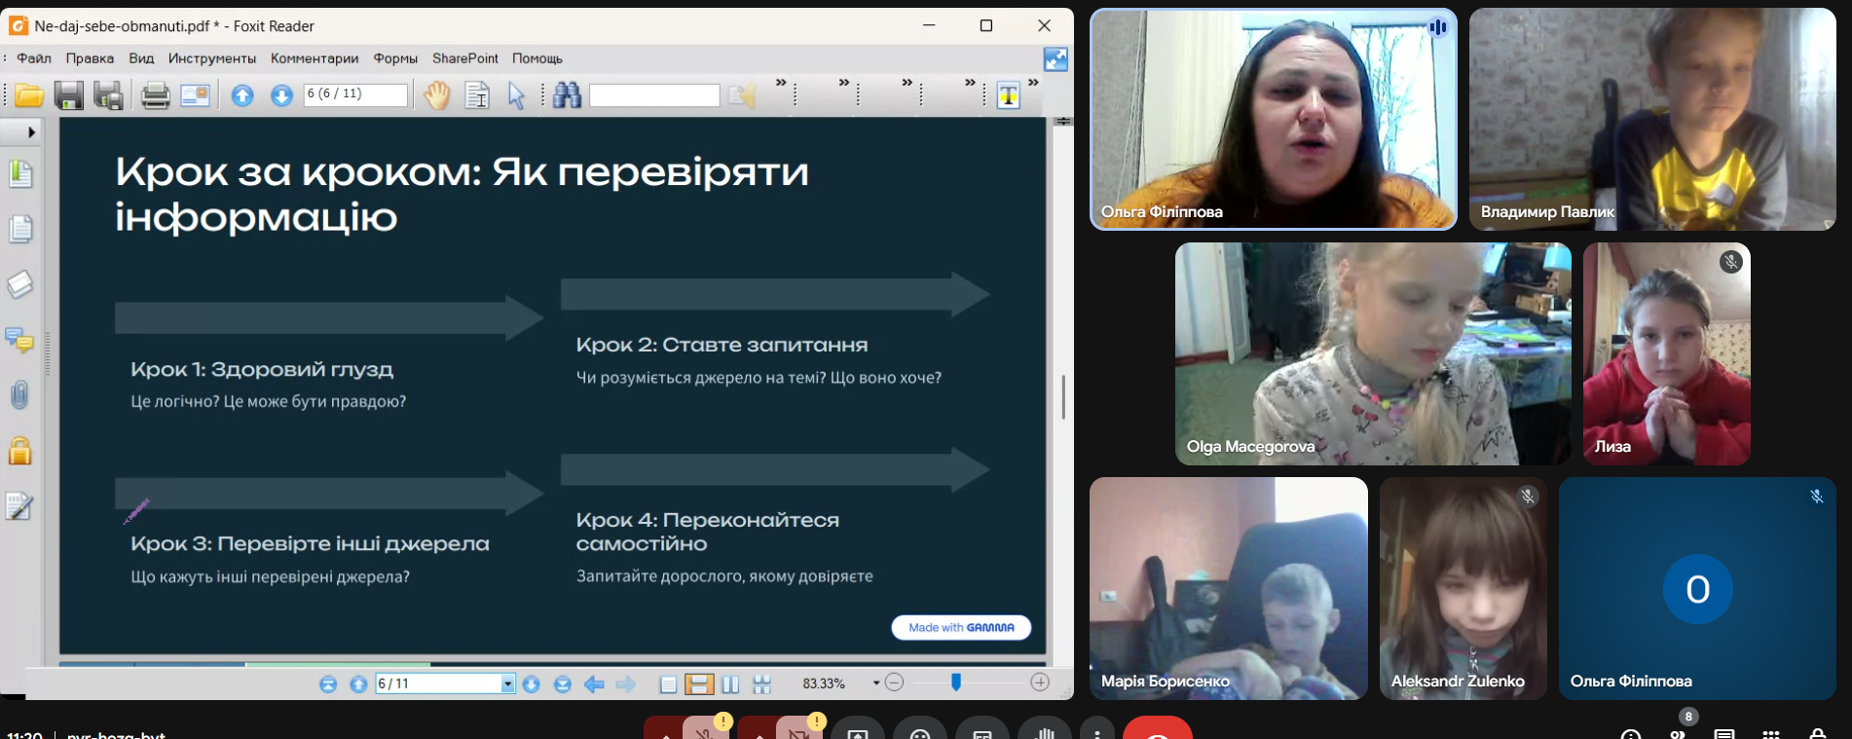Go to the last page using the bottom bar
This screenshot has width=1852, height=739.
click(562, 684)
